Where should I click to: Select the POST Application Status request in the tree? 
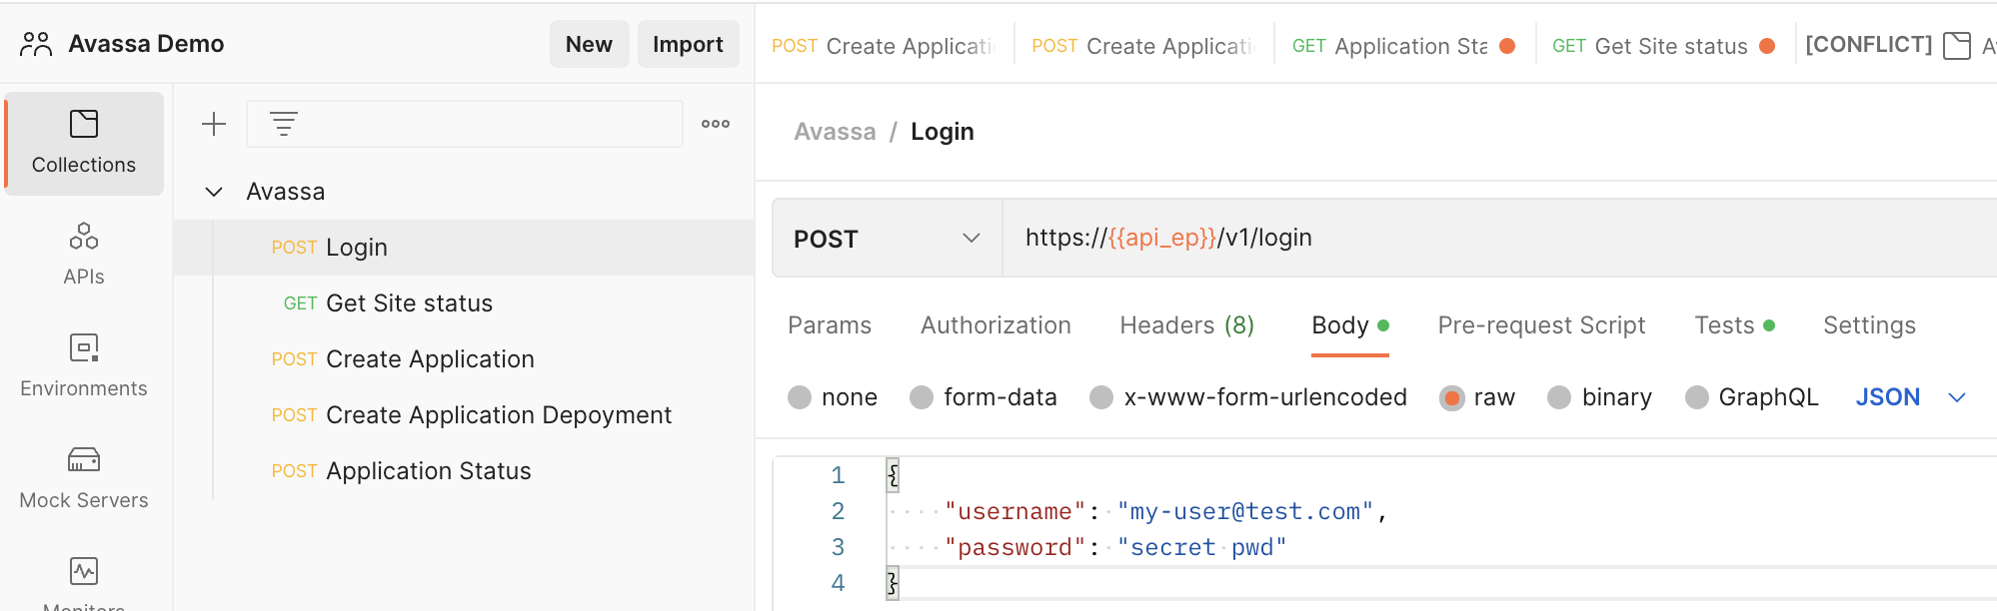click(464, 471)
